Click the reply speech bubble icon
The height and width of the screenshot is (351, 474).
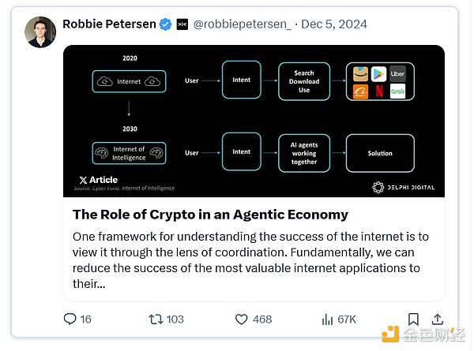pos(70,319)
